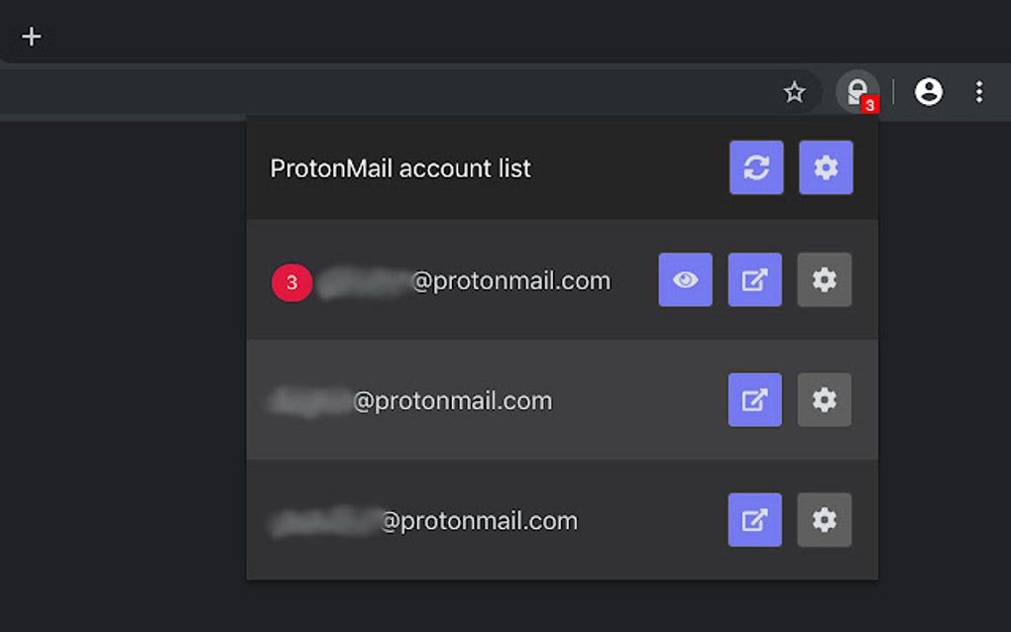Screen dimensions: 1011x632
Task: Click the ProtonMail account list header title
Action: [x=400, y=168]
